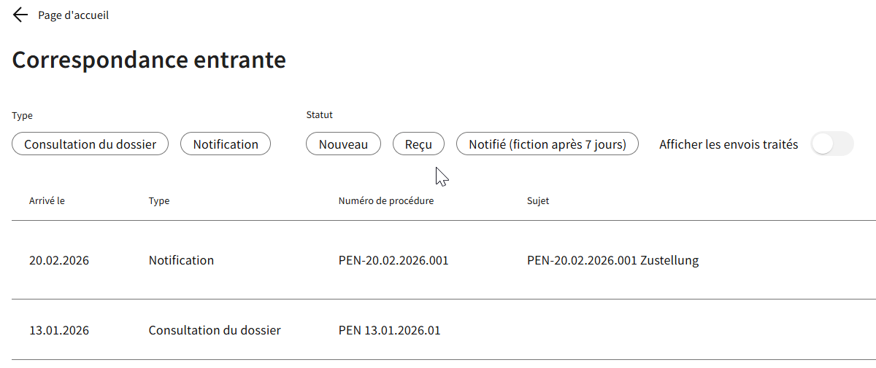Filter by Consultation du dossier type
This screenshot has height=368, width=876.
pyautogui.click(x=90, y=144)
